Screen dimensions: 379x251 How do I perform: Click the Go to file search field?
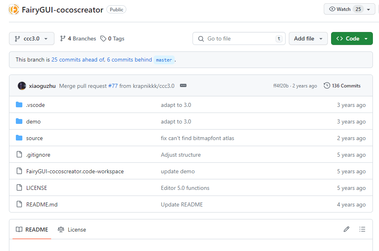pyautogui.click(x=239, y=38)
